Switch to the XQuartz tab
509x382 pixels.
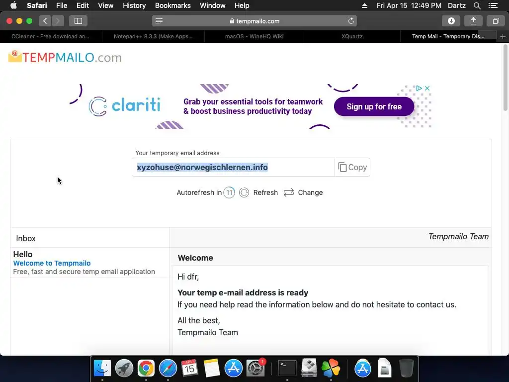pyautogui.click(x=352, y=36)
